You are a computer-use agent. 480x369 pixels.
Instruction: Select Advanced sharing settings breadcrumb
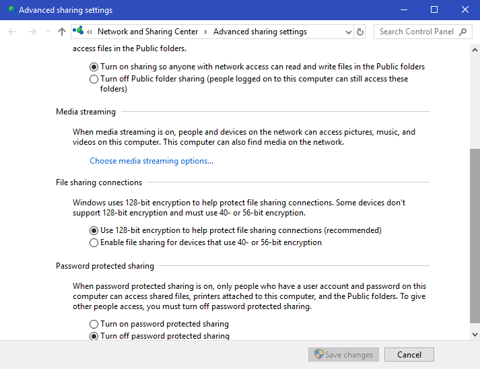pyautogui.click(x=260, y=32)
